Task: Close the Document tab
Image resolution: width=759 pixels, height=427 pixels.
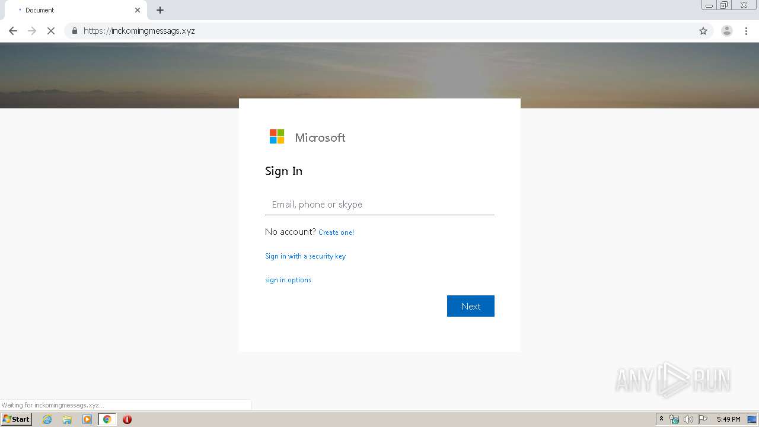Action: pyautogui.click(x=138, y=10)
